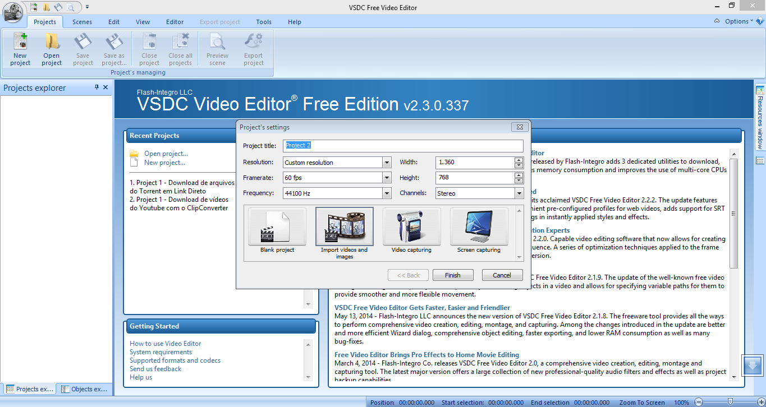Click Export project ribbon icon
Image resolution: width=766 pixels, height=407 pixels.
(254, 49)
